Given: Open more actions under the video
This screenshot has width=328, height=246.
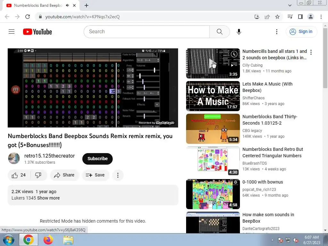Looking at the screenshot, I should click(x=118, y=175).
